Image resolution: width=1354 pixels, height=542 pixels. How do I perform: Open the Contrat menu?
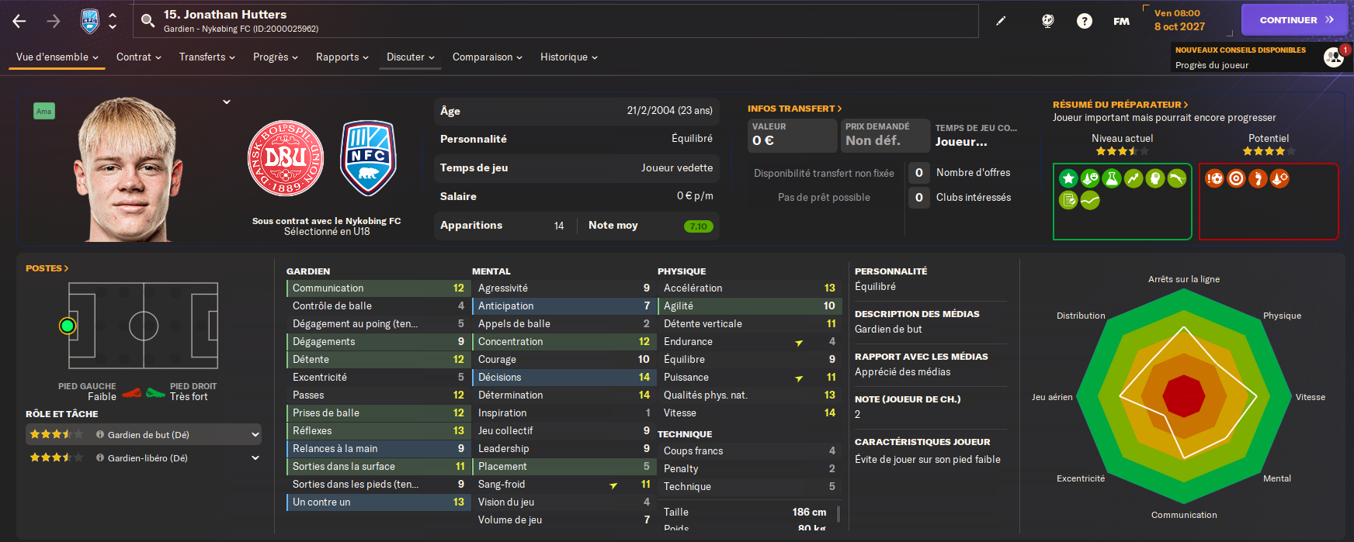(x=139, y=57)
